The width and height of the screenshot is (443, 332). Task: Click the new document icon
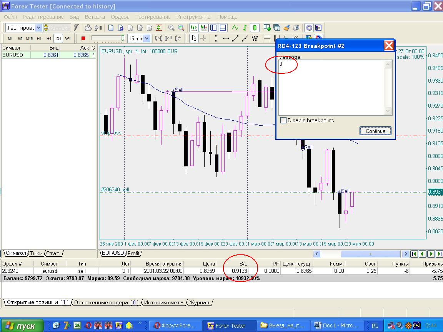coord(111,28)
